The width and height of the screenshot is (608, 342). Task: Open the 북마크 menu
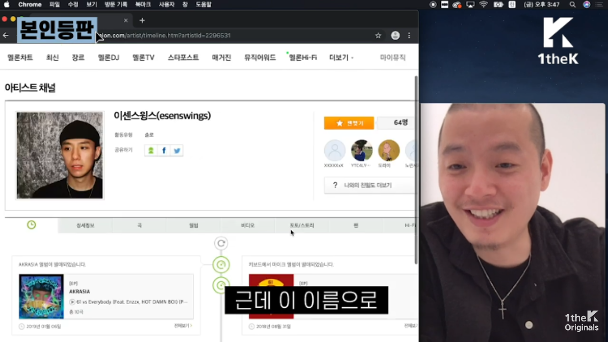[x=143, y=5]
